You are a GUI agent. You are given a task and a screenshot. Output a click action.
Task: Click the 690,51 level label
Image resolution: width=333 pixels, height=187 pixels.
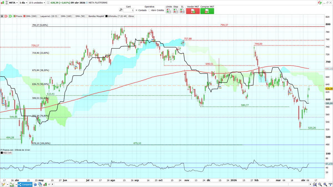click(x=209, y=64)
